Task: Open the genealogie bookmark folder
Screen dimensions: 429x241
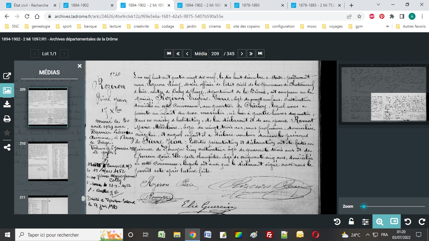Action: [x=39, y=26]
